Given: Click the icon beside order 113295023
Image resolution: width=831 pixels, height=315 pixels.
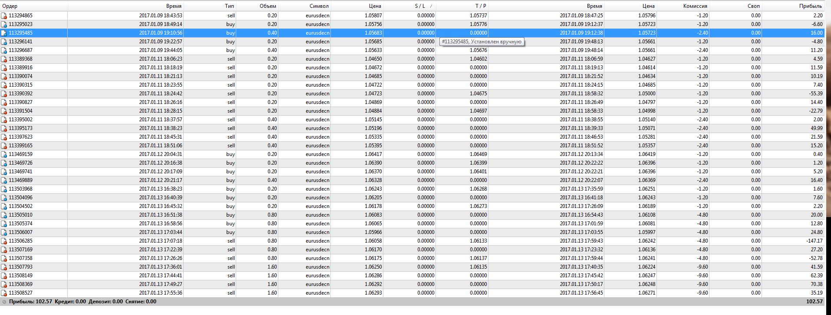Looking at the screenshot, I should (4, 24).
